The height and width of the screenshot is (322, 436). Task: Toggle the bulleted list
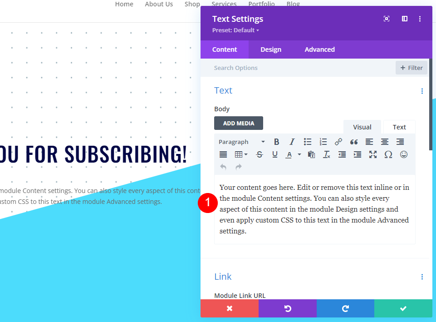tap(307, 142)
